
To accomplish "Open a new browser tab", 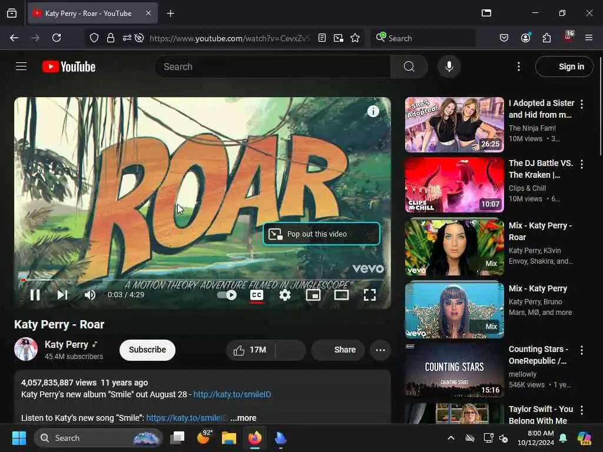I will point(170,14).
